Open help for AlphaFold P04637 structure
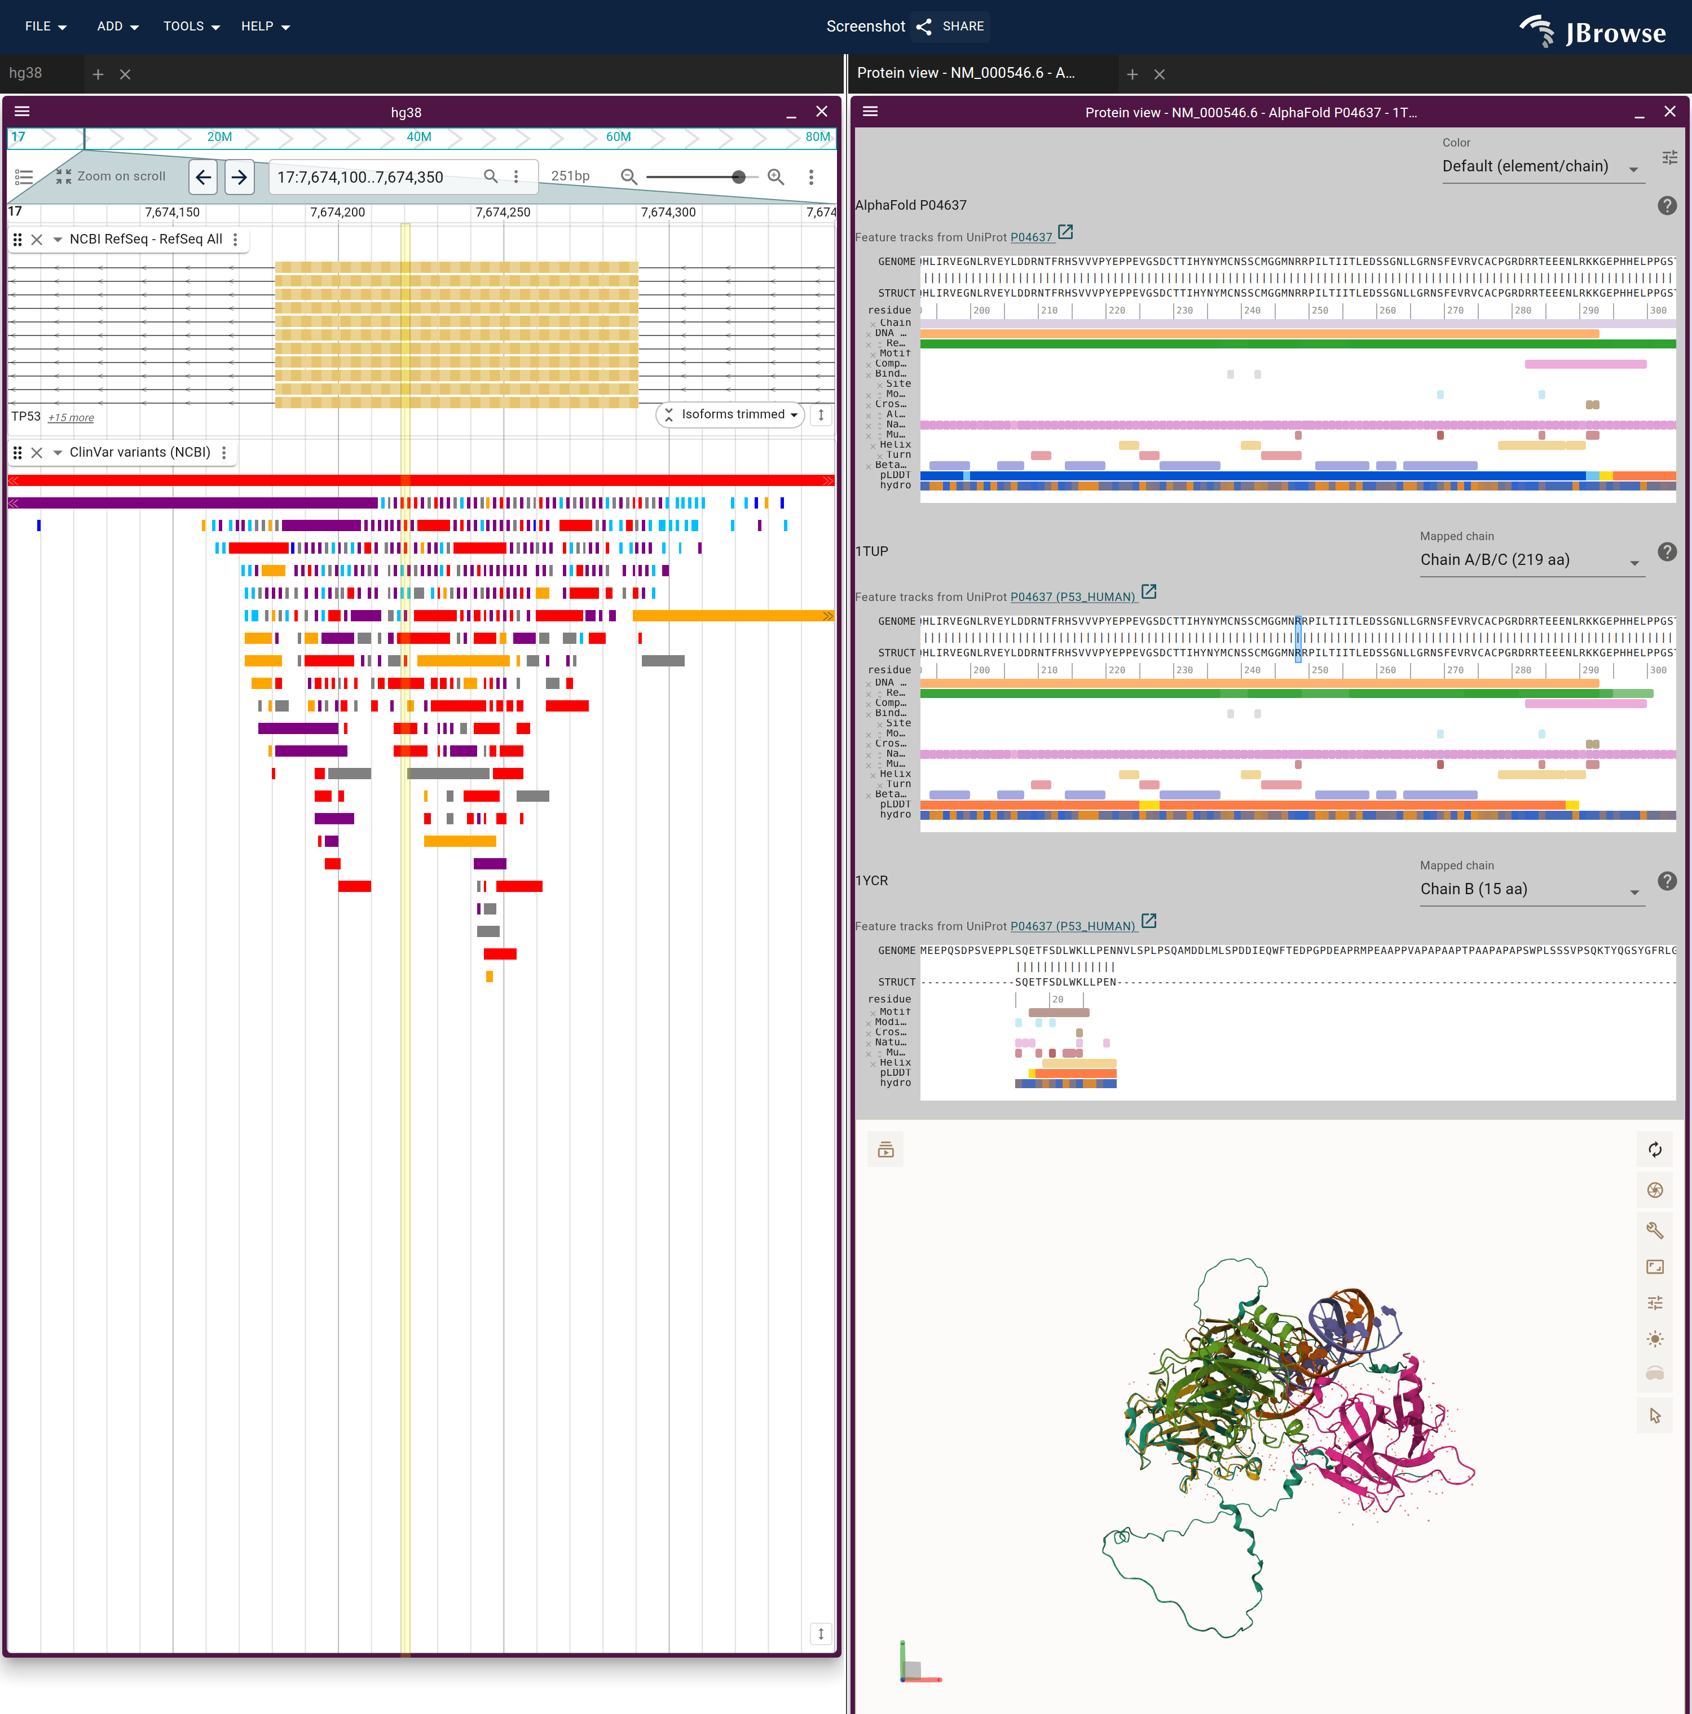This screenshot has height=1714, width=1692. pos(1667,206)
